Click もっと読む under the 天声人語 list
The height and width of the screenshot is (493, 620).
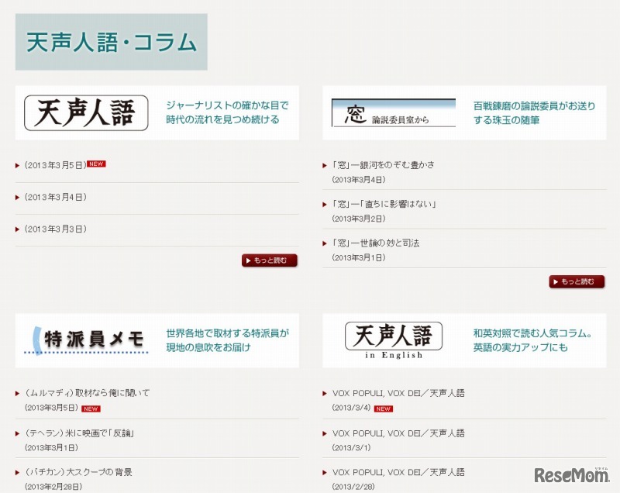(269, 261)
